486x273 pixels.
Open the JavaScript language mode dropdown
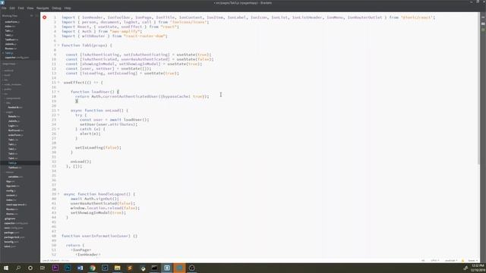pyautogui.click(x=451, y=261)
